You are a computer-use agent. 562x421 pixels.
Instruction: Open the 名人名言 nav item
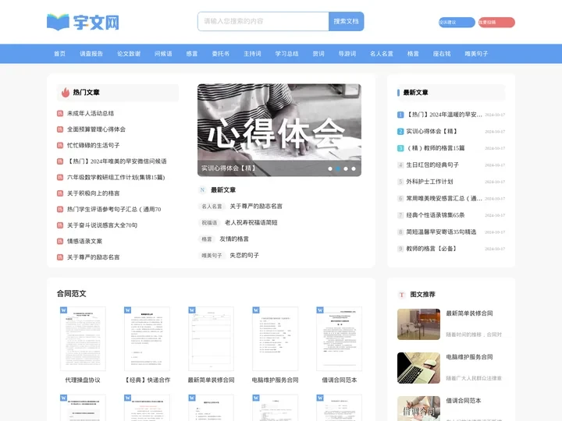(x=382, y=54)
